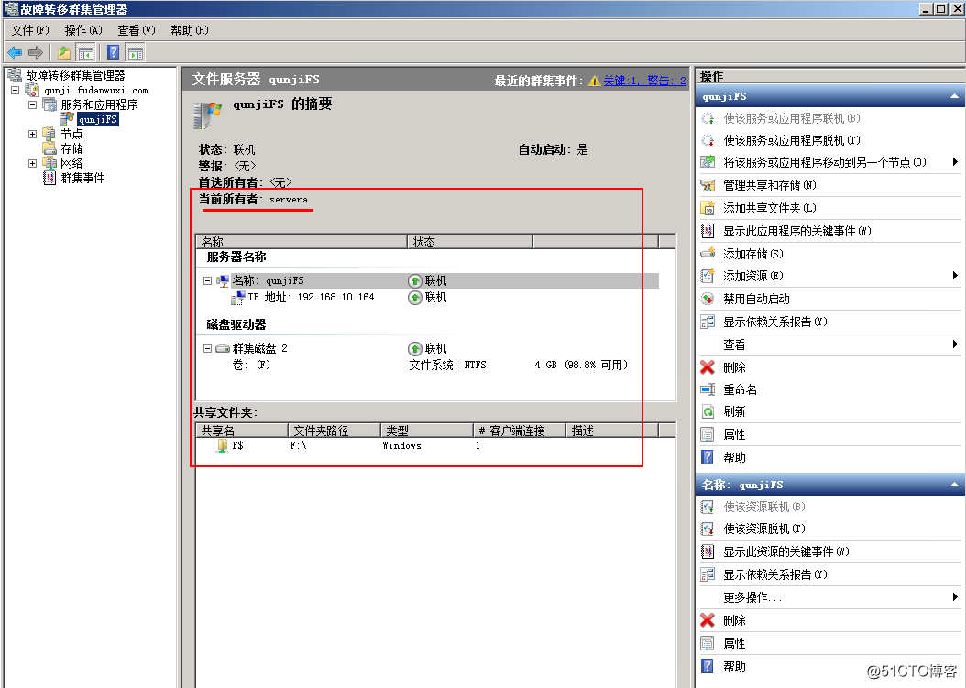This screenshot has height=688, width=966.
Task: Open the 文件(F) menu
Action: point(30,30)
